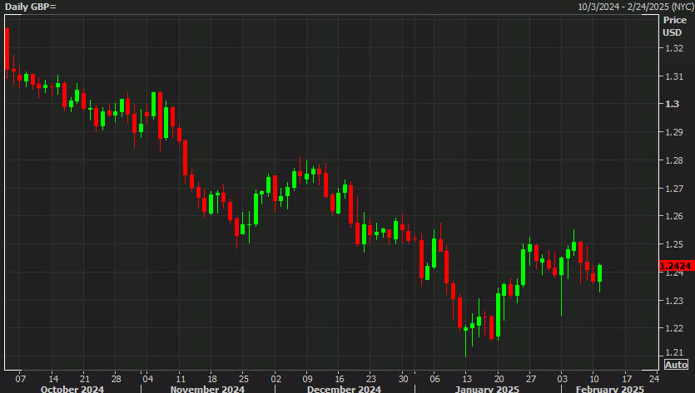Click the November 2024 month label
The height and width of the screenshot is (393, 695).
point(207,389)
